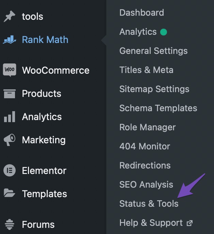Open Sitemap Settings page
214x234 pixels.
click(154, 89)
